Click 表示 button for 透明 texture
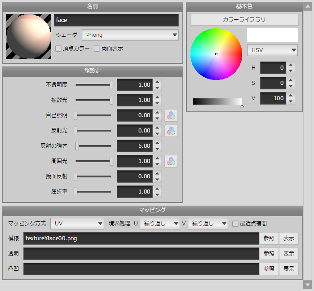This screenshot has width=314, height=291. [x=289, y=254]
